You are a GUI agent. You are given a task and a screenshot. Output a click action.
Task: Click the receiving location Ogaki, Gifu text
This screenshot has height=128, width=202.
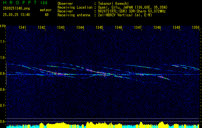point(108,7)
